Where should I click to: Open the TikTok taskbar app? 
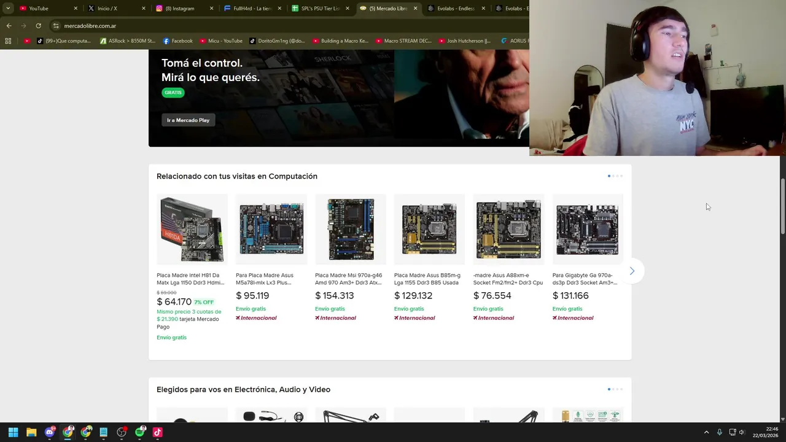(157, 432)
